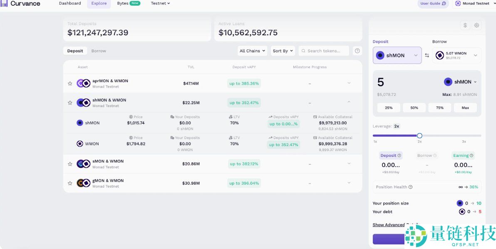Viewport: 496px width, 249px height.
Task: Open the User Guide link
Action: [x=433, y=3]
